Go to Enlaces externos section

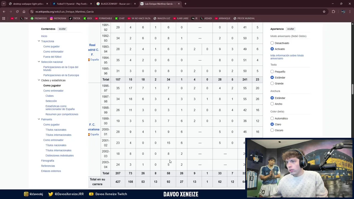(51, 171)
